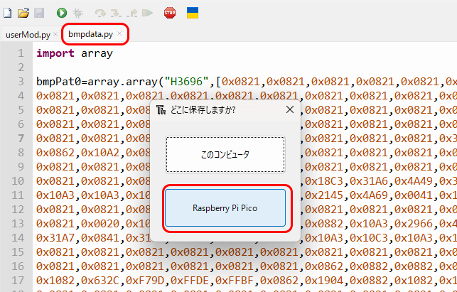Image resolution: width=457 pixels, height=292 pixels.
Task: Click the Thonny icon in the dialog title
Action: pyautogui.click(x=161, y=110)
